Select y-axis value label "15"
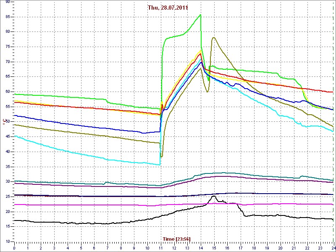The width and height of the screenshot is (336, 252). pos(8,227)
